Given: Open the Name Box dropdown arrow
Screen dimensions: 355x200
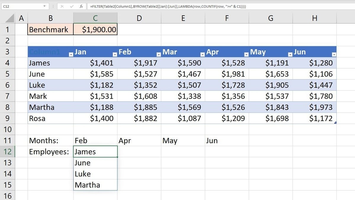Looking at the screenshot, I should click(44, 6).
